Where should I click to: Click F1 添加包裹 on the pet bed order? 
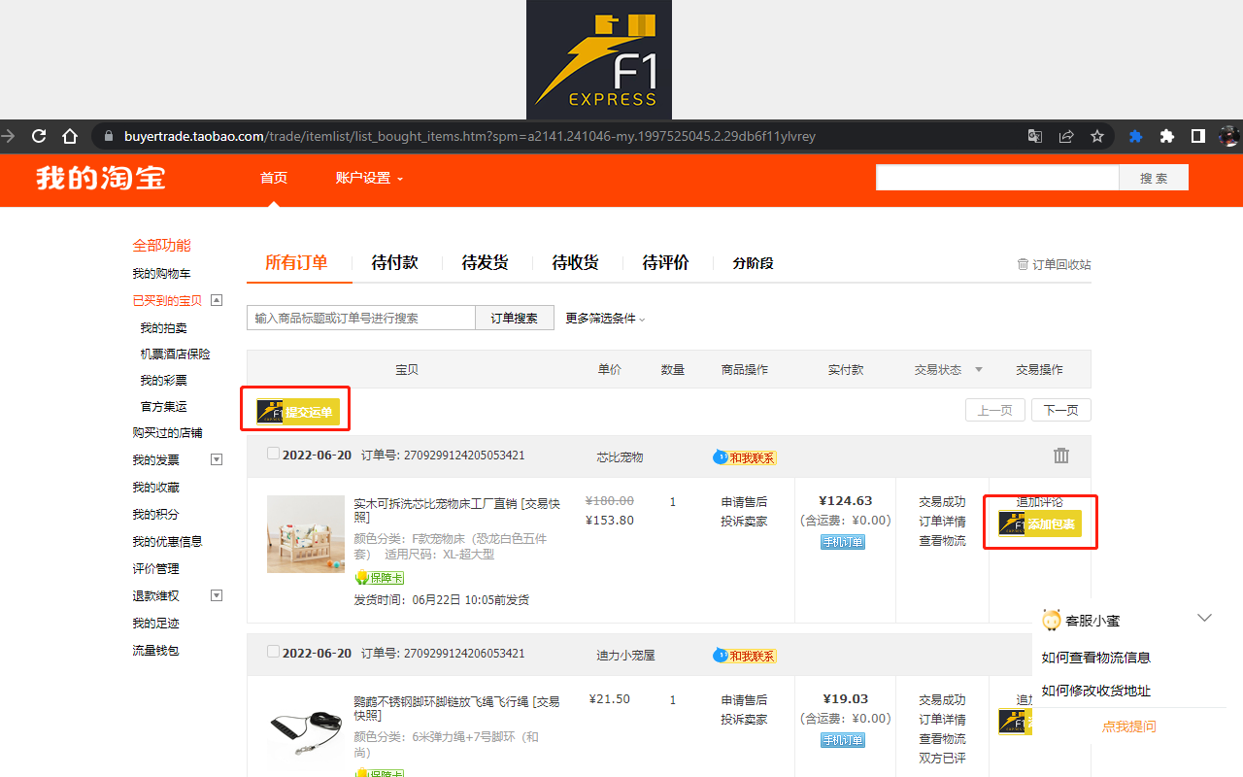[1040, 524]
